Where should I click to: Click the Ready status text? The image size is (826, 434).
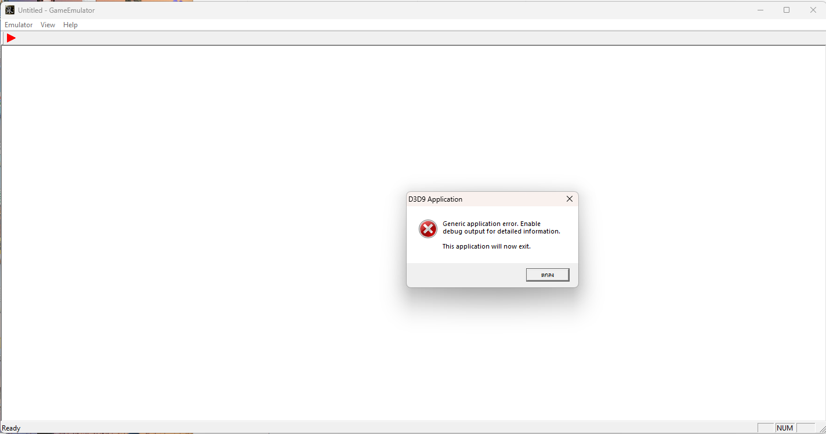click(x=11, y=428)
